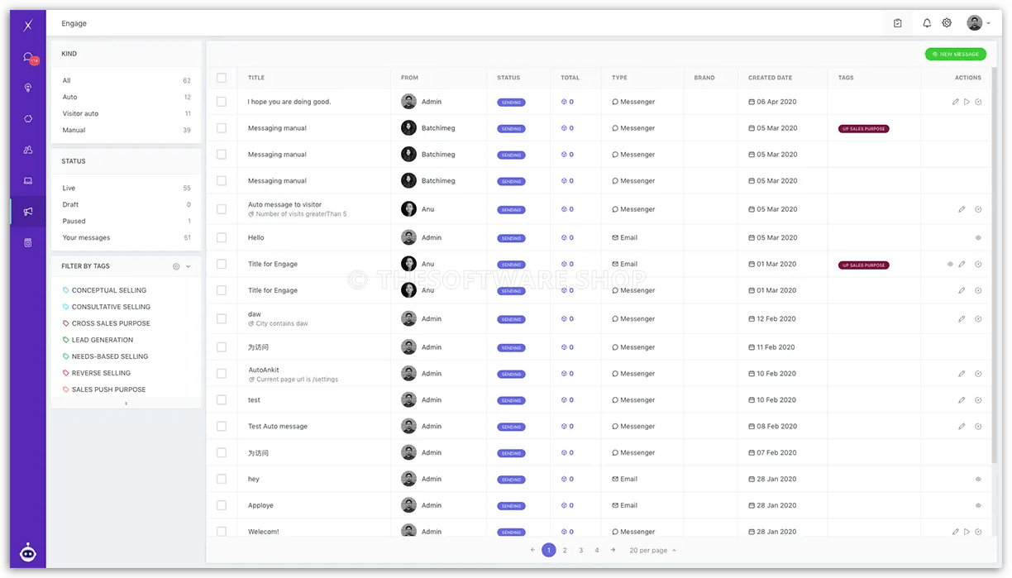Image resolution: width=1012 pixels, height=578 pixels.
Task: Go to next page with right arrow
Action: [x=613, y=550]
